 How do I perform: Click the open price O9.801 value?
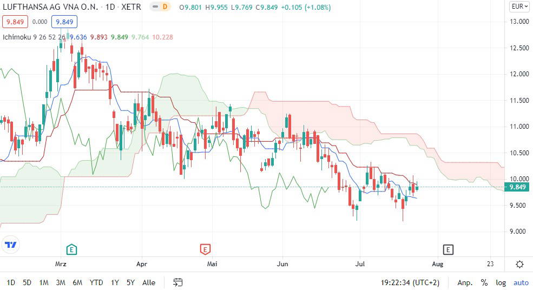pyautogui.click(x=190, y=7)
